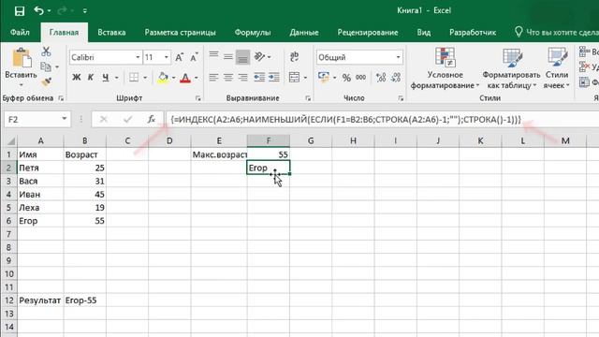Screen dimensions: 599x337
Task: Open the Вид tab
Action: [x=424, y=33]
